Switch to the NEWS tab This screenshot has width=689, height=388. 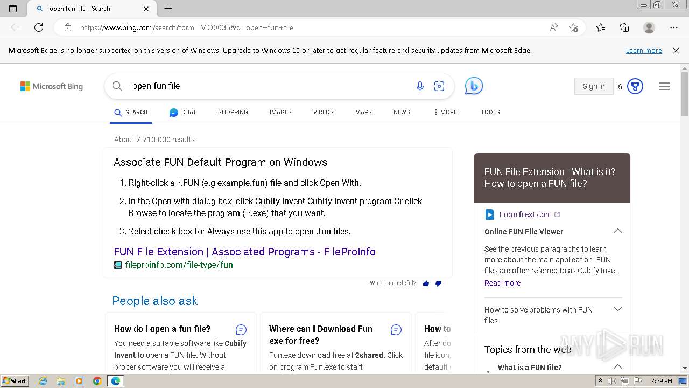(402, 112)
